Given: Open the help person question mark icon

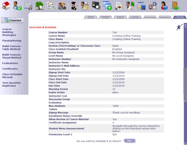Looking at the screenshot, I should point(164,6).
